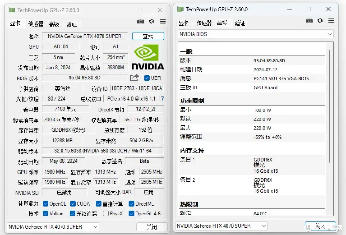
Task: Toggle the 光线追踪 checkbox
Action: [x=72, y=214]
